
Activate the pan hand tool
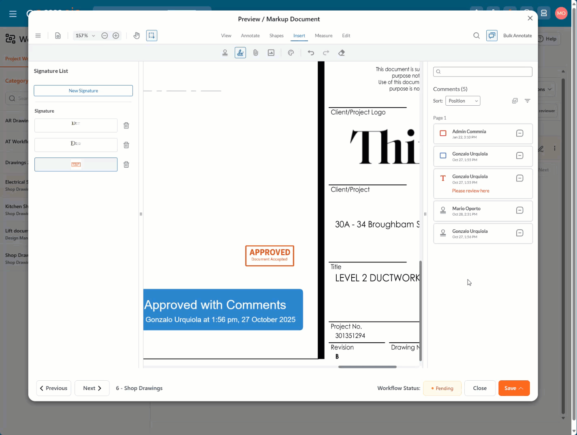(137, 36)
